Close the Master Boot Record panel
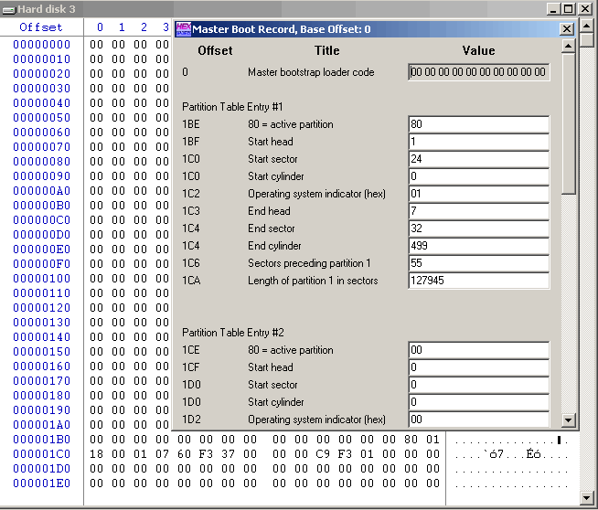598x510 pixels. (x=567, y=29)
